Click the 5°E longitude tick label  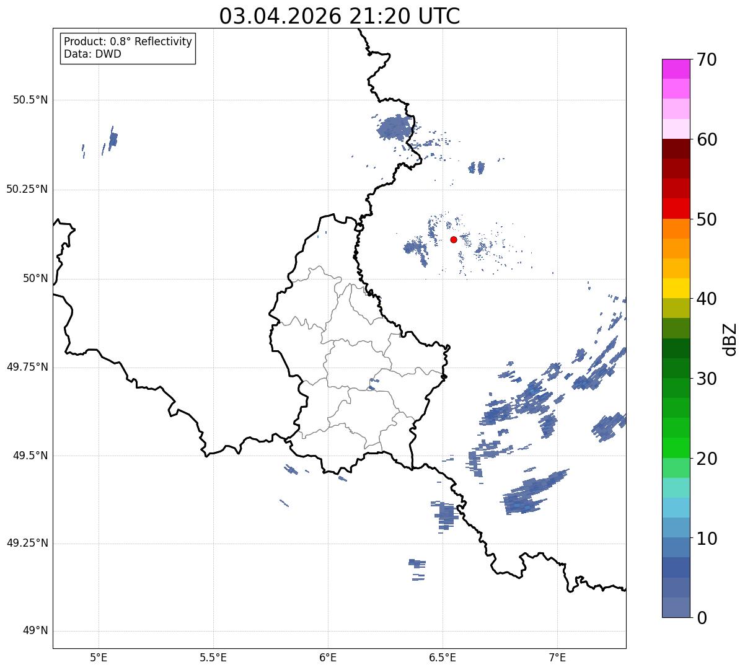pyautogui.click(x=99, y=657)
